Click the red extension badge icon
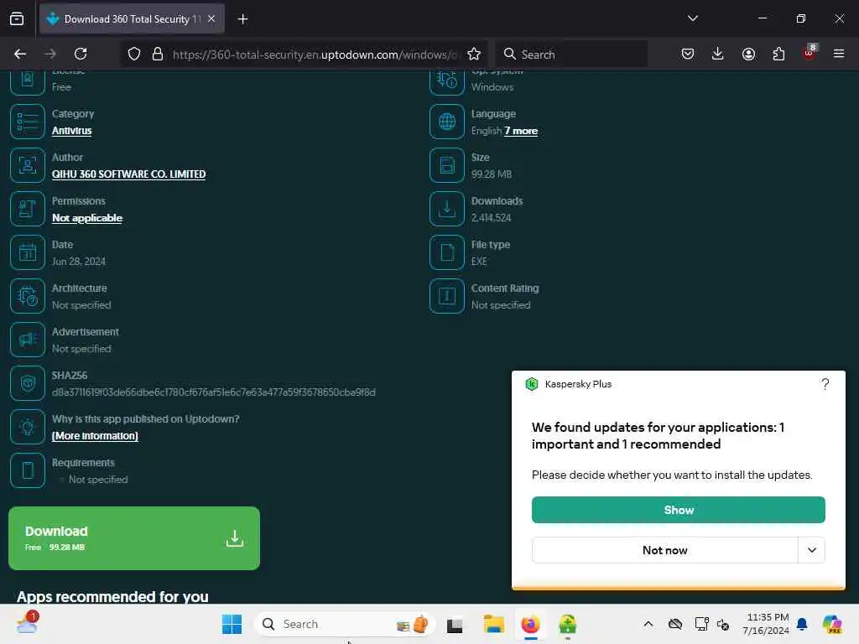 (810, 53)
